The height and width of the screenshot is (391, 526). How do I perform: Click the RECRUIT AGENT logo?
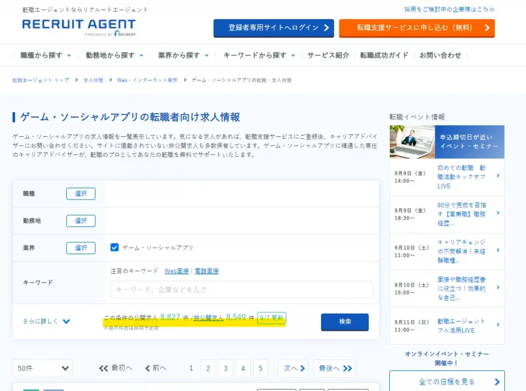click(79, 27)
